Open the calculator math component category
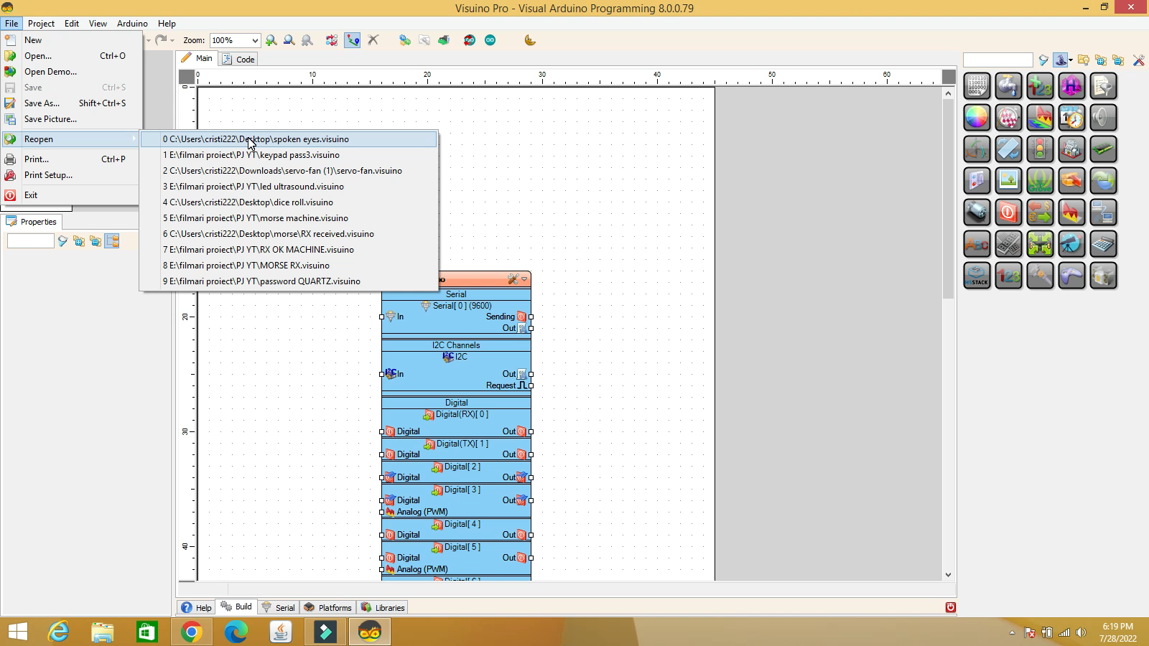Viewport: 1149px width, 646px height. (1103, 244)
